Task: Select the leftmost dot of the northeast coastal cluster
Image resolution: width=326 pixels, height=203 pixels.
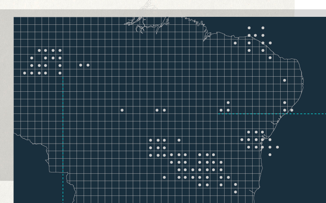Action: [x=235, y=43]
